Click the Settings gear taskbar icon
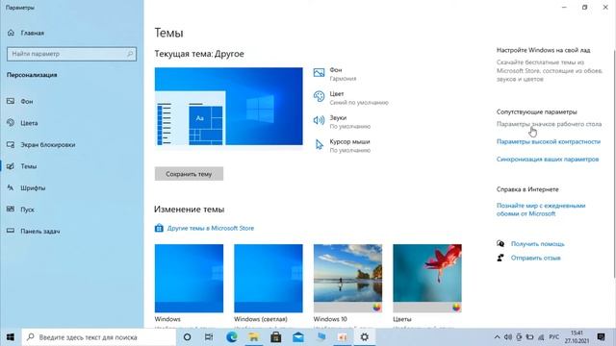Image resolution: width=616 pixels, height=346 pixels. (x=365, y=337)
